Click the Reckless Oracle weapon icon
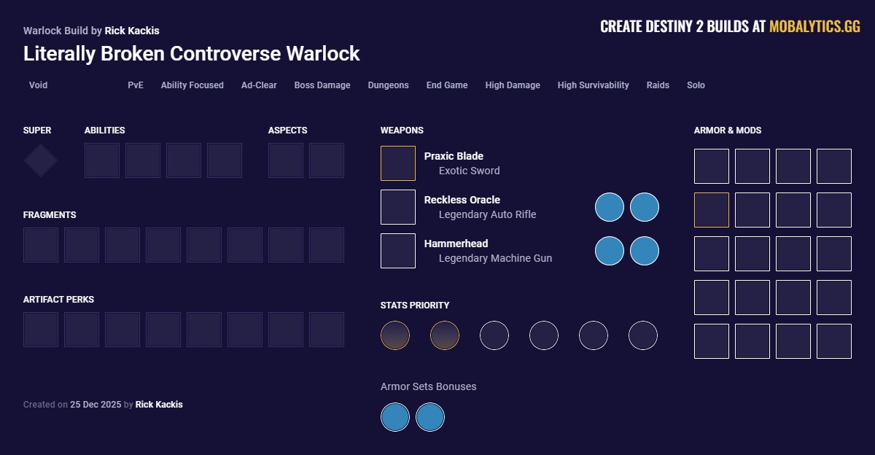875x455 pixels. pyautogui.click(x=397, y=206)
